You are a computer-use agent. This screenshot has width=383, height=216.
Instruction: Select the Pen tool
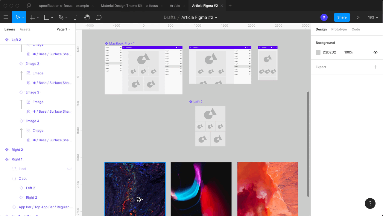61,17
